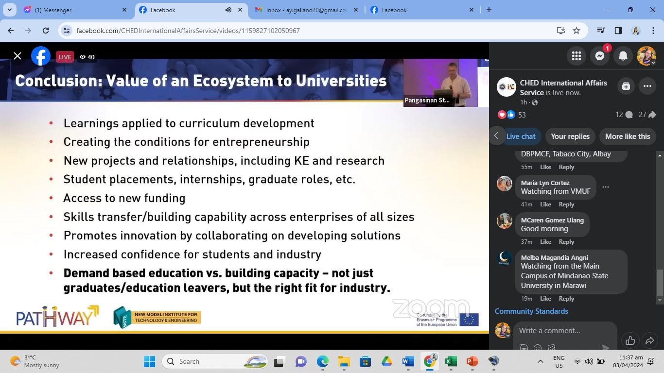Open Messenger chats icon
This screenshot has height=373, width=664.
[x=600, y=56]
